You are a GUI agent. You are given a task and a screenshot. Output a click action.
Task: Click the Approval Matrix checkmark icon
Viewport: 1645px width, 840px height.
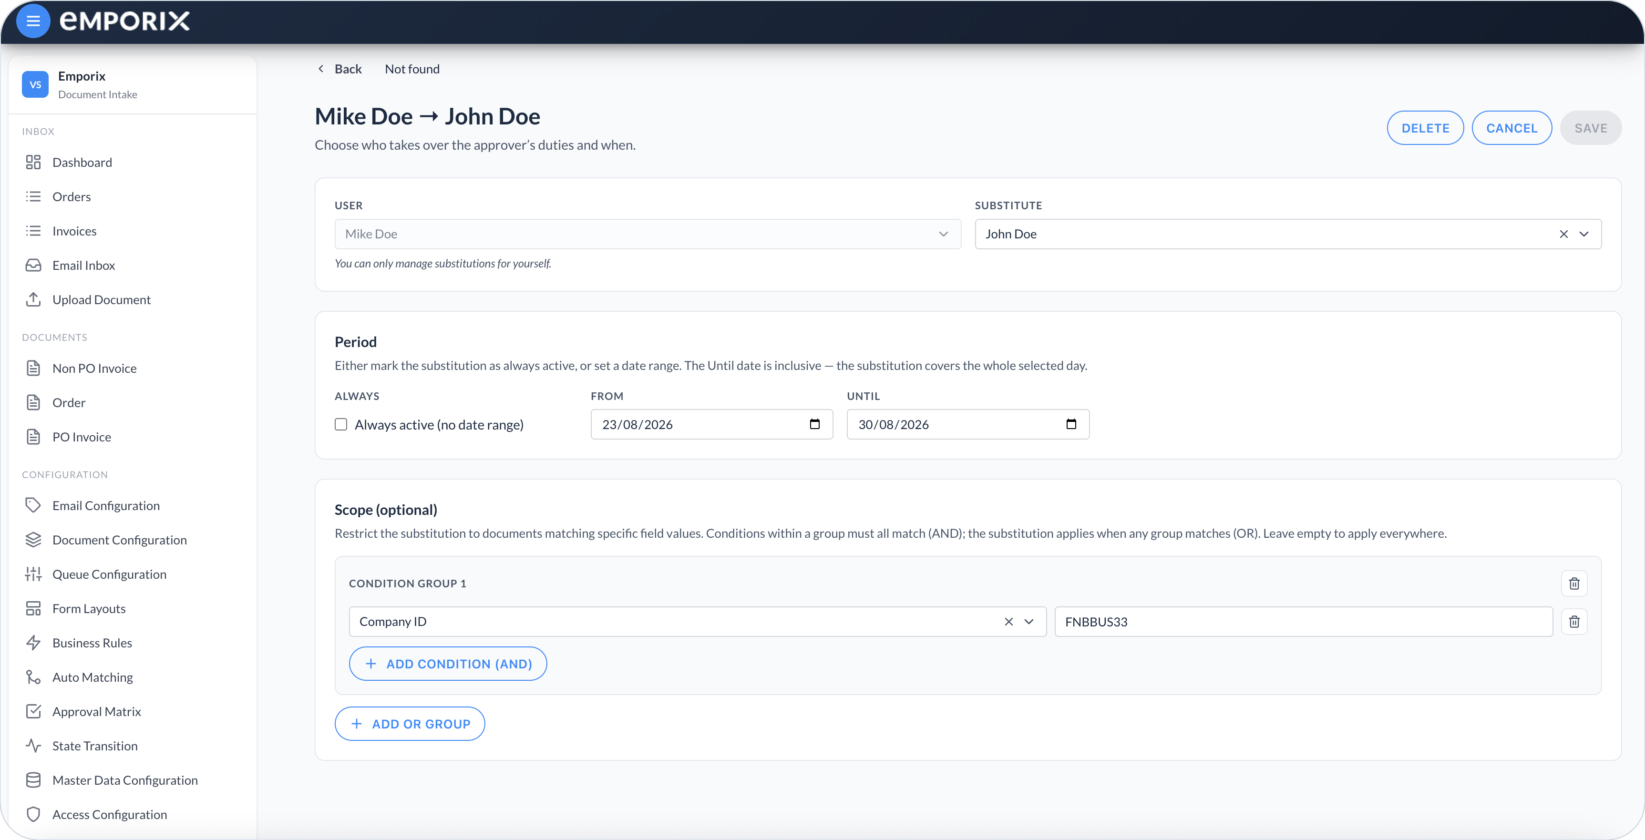pyautogui.click(x=33, y=712)
